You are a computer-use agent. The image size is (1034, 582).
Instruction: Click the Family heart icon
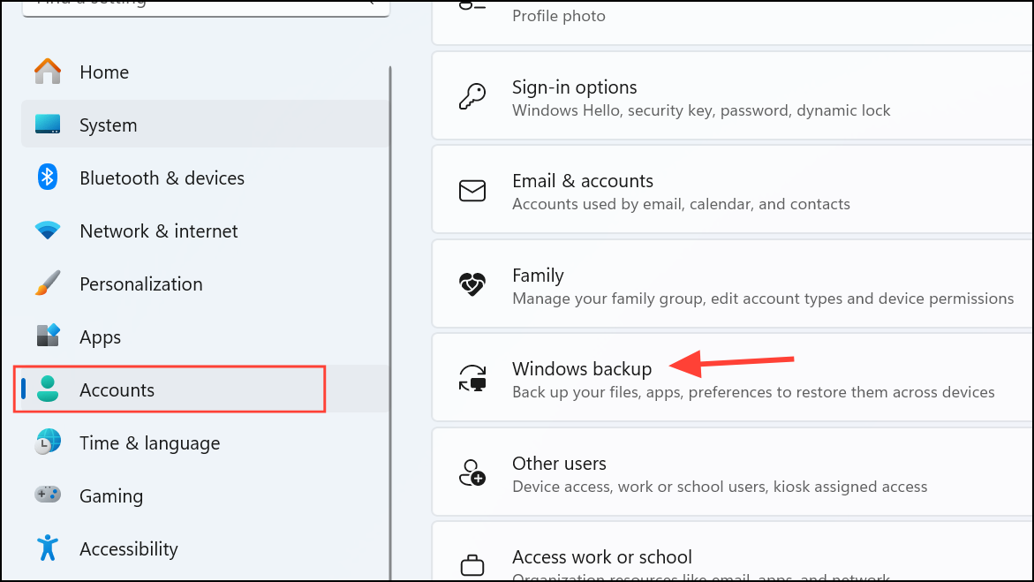472,285
